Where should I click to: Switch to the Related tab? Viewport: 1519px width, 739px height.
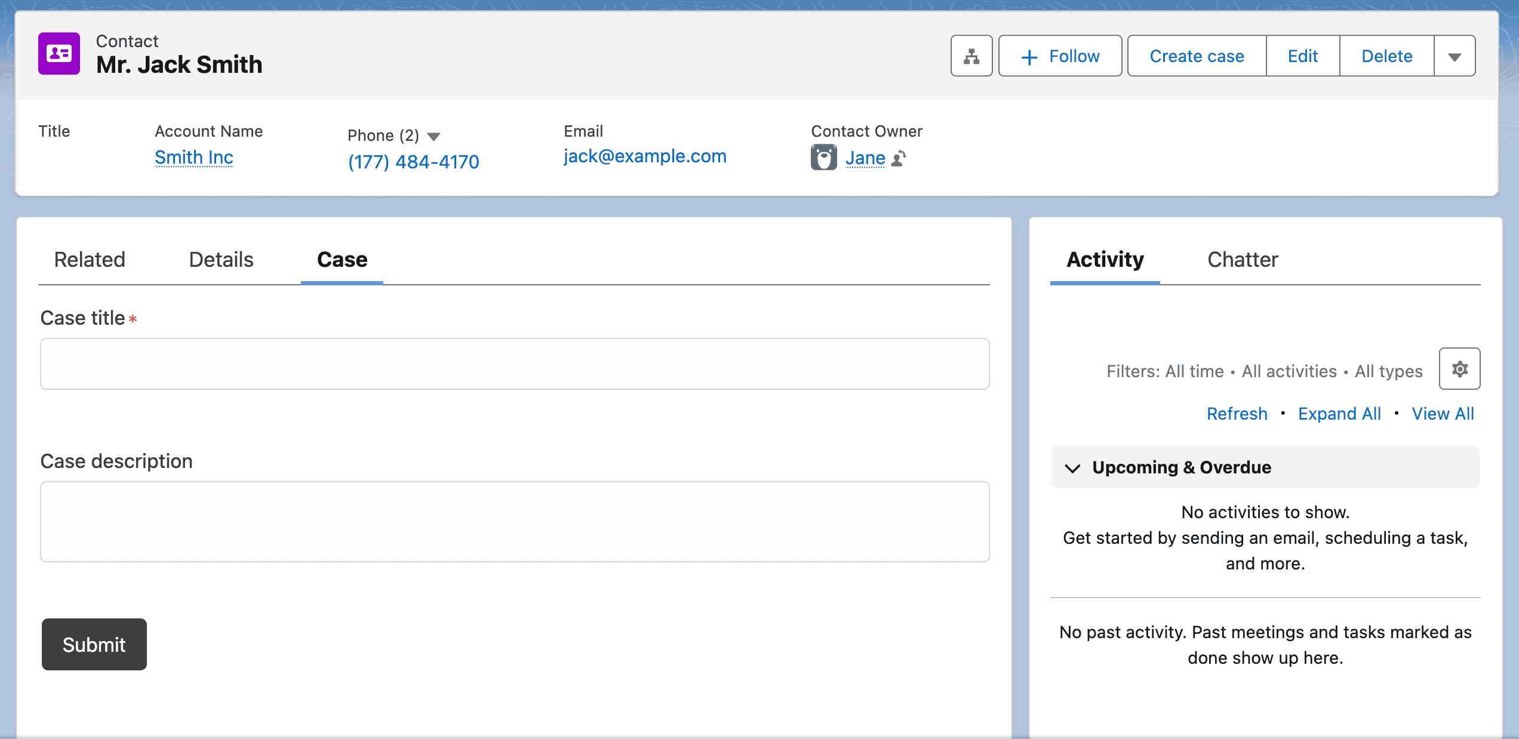coord(90,260)
